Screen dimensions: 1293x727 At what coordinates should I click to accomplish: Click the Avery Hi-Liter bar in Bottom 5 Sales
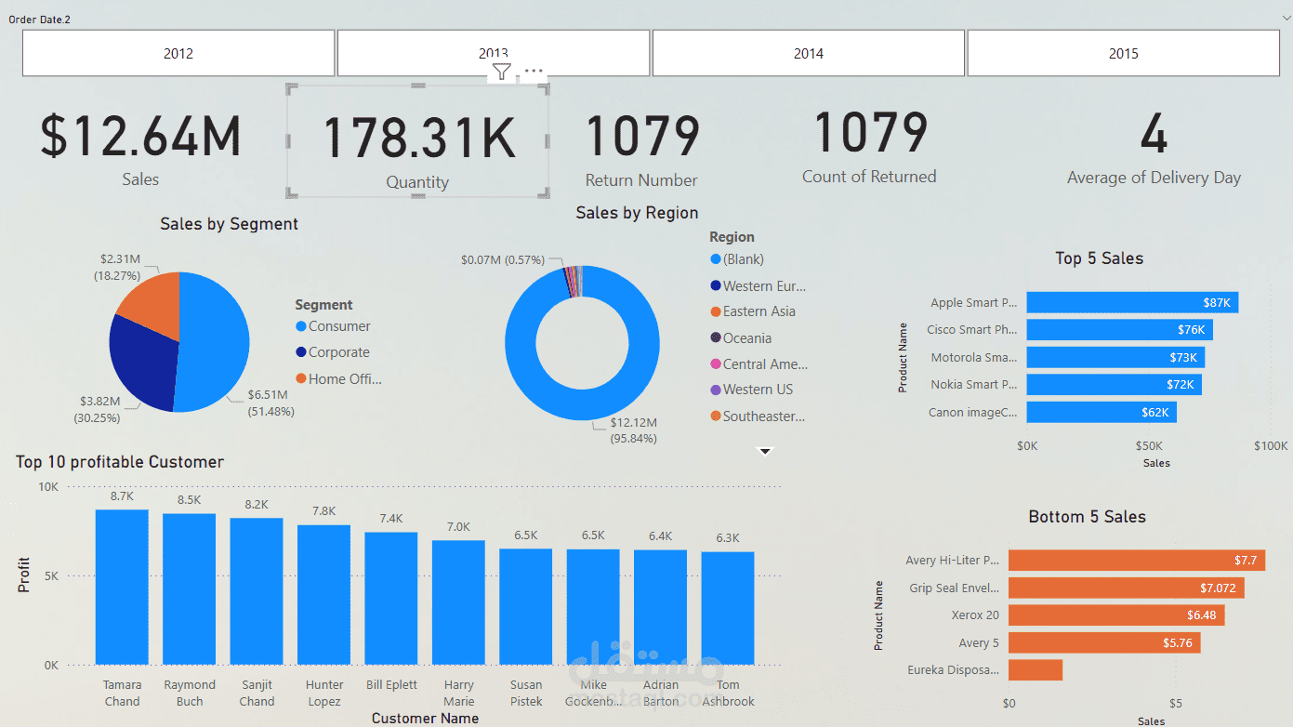[x=1136, y=560]
